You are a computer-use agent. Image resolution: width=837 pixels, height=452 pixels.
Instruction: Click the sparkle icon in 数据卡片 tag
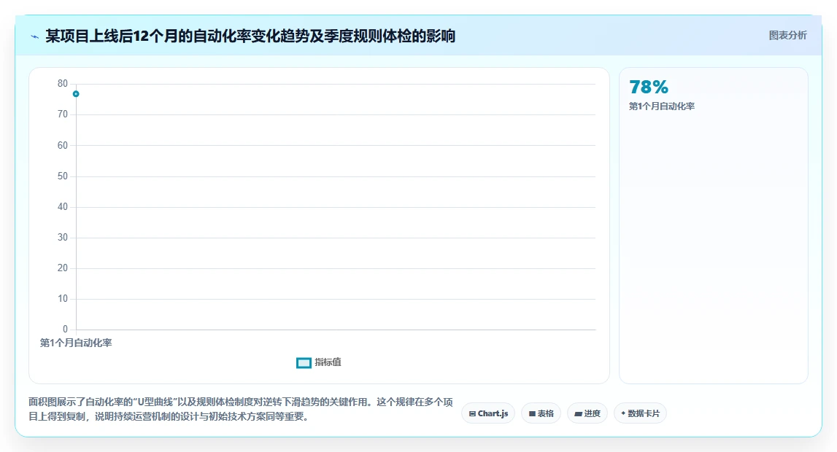click(x=623, y=413)
